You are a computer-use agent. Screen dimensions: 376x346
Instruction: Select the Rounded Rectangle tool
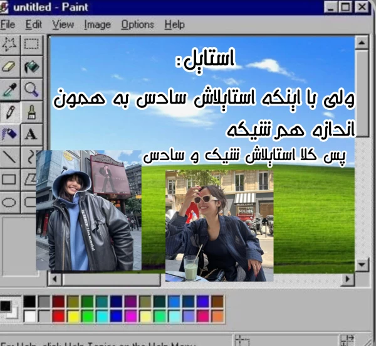pos(29,202)
